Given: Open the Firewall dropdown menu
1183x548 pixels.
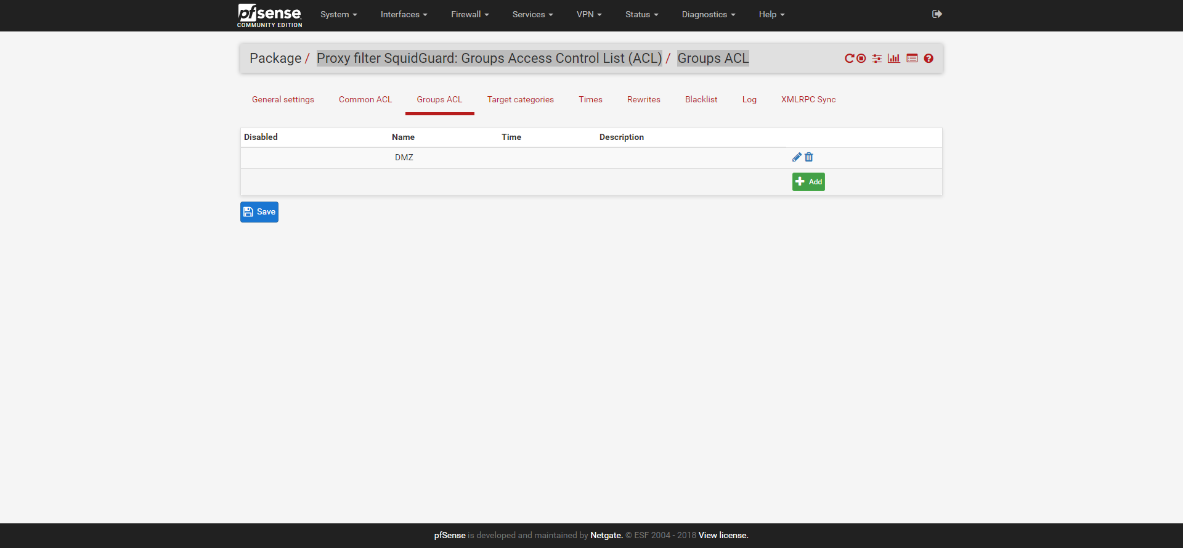Looking at the screenshot, I should [470, 15].
